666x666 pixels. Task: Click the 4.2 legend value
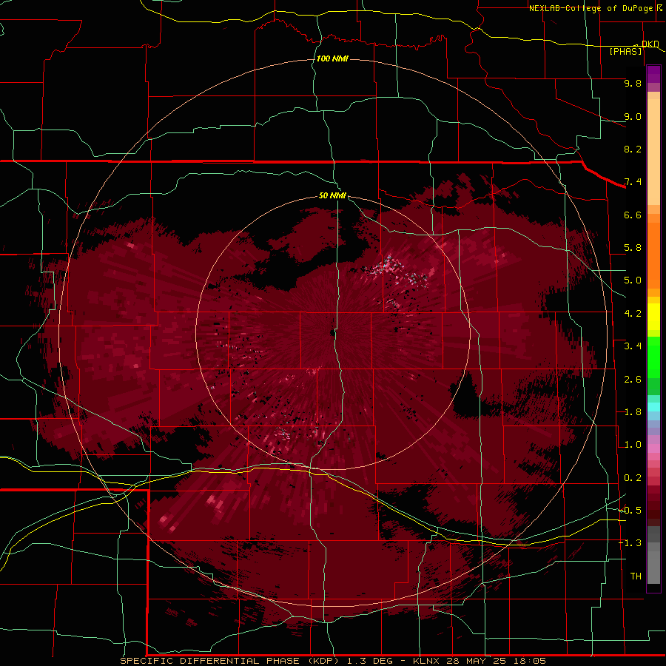pyautogui.click(x=633, y=314)
